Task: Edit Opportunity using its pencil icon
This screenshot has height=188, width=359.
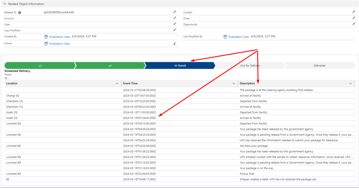Action: 354,24
